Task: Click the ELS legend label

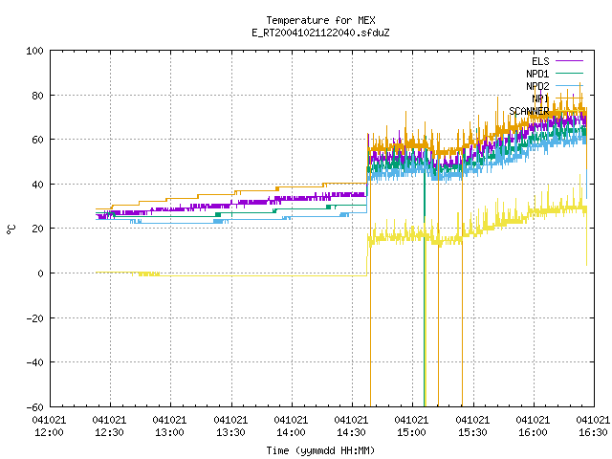Action: click(x=540, y=61)
